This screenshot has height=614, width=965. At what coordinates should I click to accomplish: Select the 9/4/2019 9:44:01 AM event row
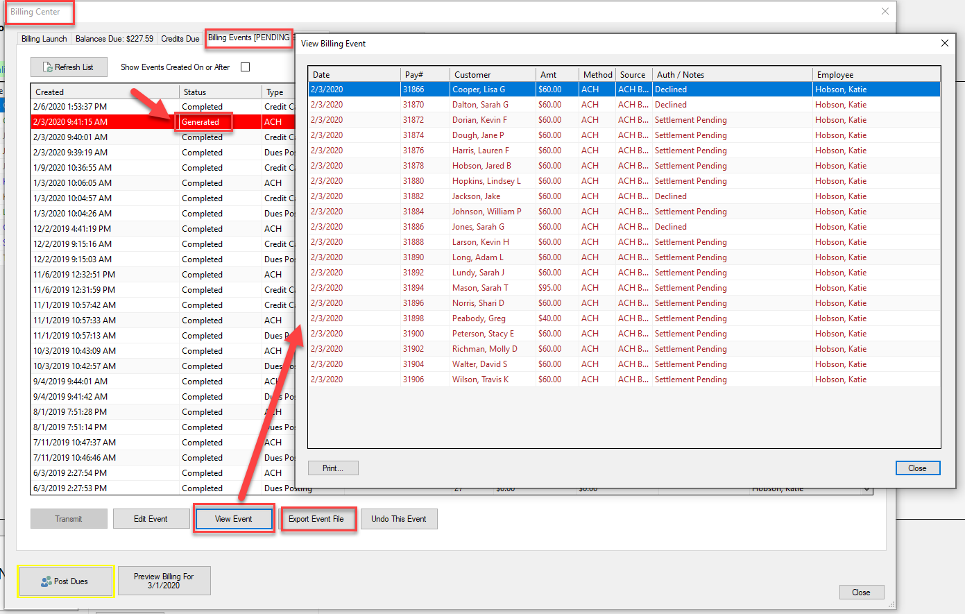[x=163, y=382]
